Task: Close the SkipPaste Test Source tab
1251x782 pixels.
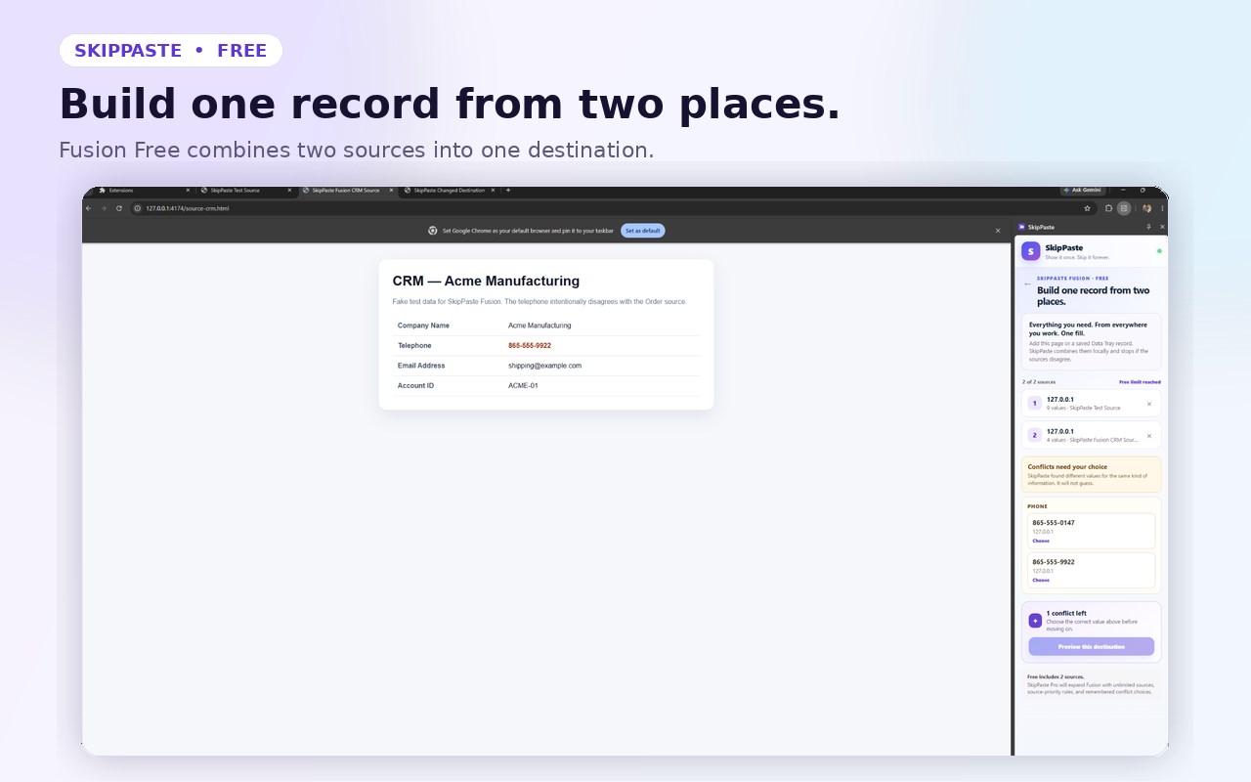Action: click(x=289, y=191)
